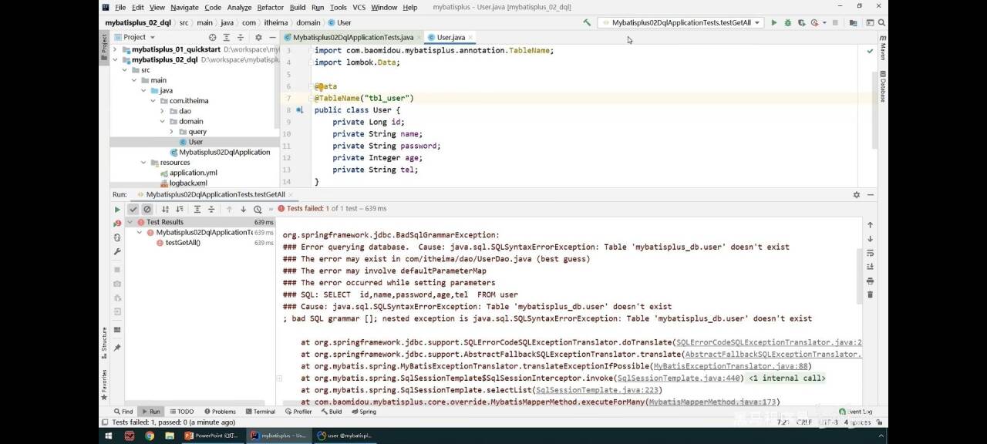The width and height of the screenshot is (987, 444).
Task: Toggle the Favorites side tool tab
Action: (x=104, y=384)
